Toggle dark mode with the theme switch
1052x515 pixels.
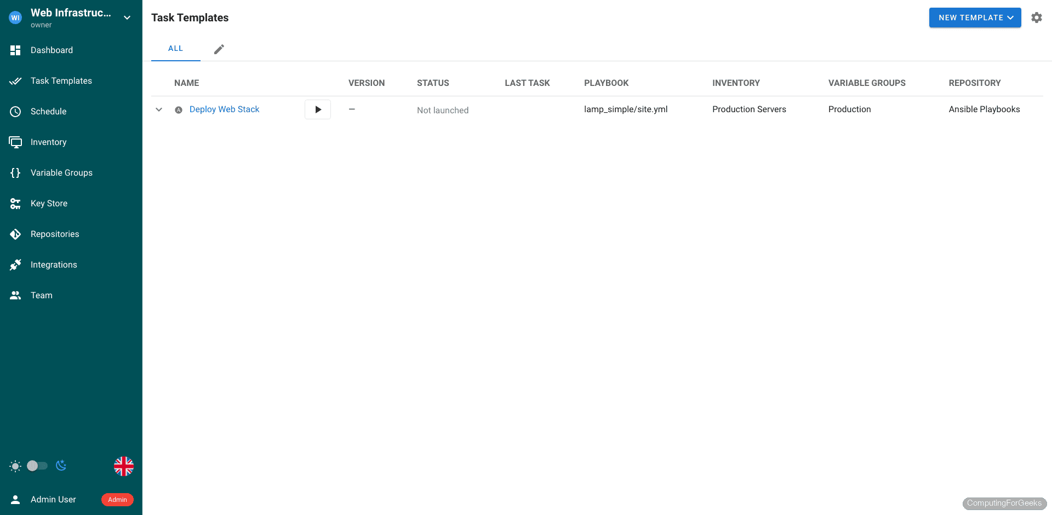[37, 466]
